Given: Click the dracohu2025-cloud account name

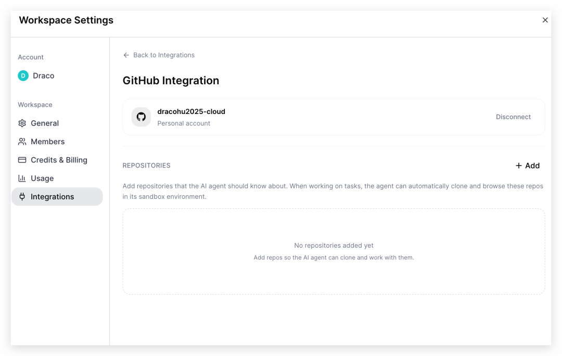Looking at the screenshot, I should click(191, 111).
